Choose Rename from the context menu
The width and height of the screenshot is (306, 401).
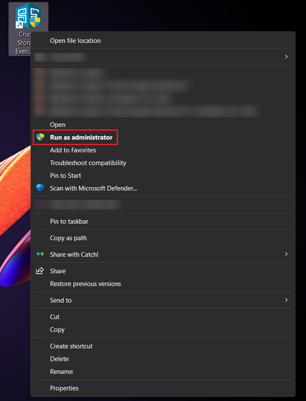point(163,372)
